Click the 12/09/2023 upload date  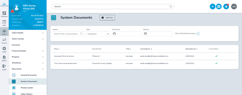(190, 56)
